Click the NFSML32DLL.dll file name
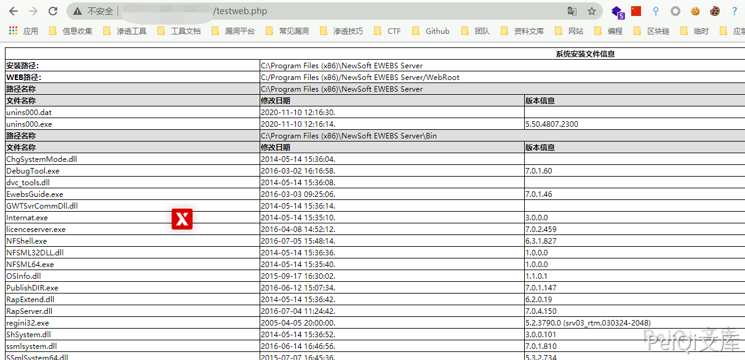 pos(34,253)
